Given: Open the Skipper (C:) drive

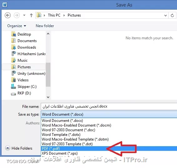Looking at the screenshot, I should (27, 87).
